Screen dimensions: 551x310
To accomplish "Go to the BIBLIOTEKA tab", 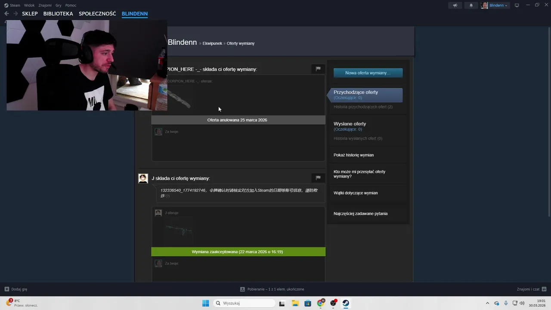I will pos(58,13).
